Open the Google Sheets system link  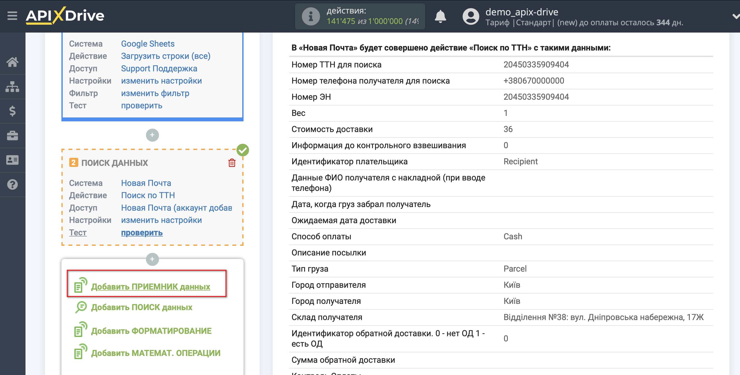tap(148, 44)
